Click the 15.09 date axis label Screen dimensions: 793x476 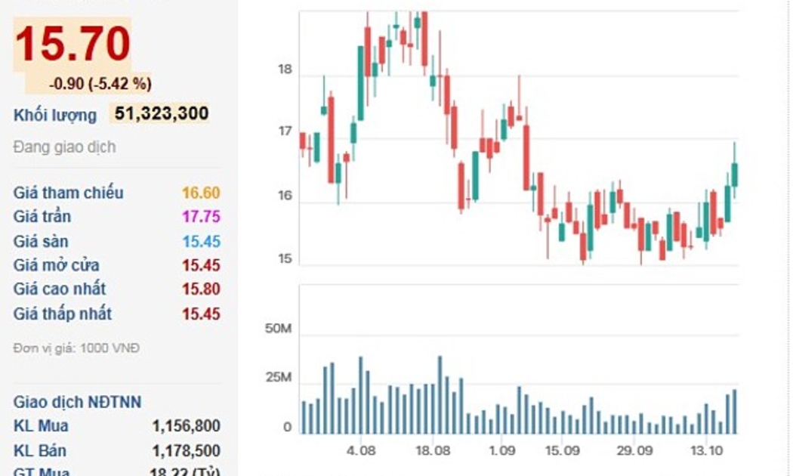point(561,450)
